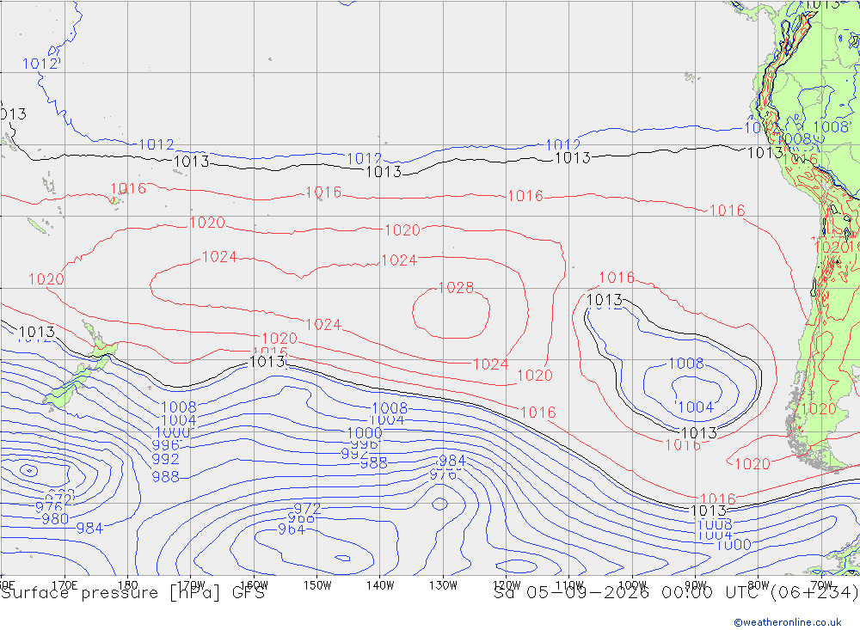Click the 180 longitude label
860x630 pixels.
pos(127,585)
